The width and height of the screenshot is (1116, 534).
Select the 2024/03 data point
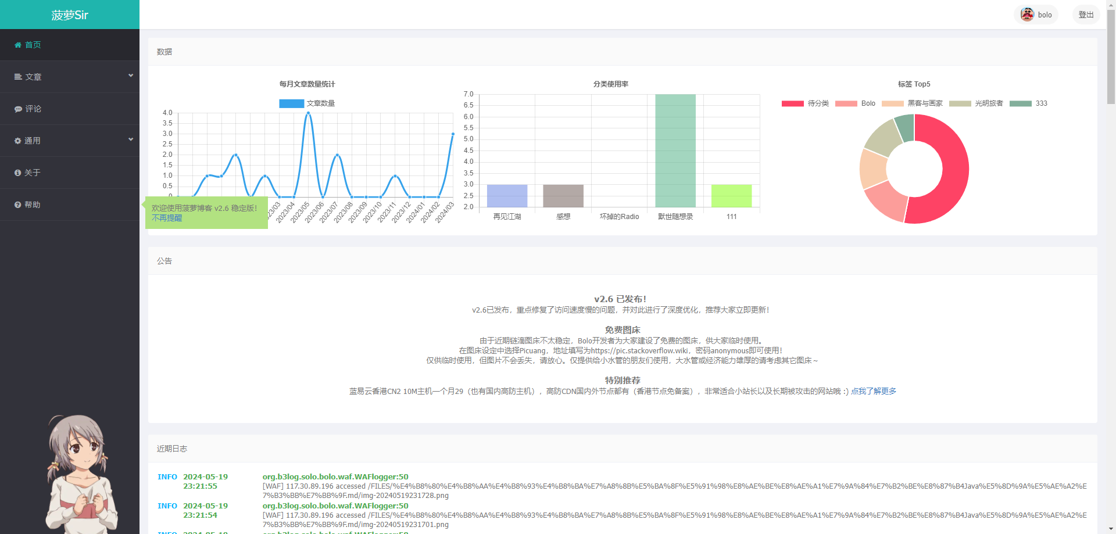(453, 134)
